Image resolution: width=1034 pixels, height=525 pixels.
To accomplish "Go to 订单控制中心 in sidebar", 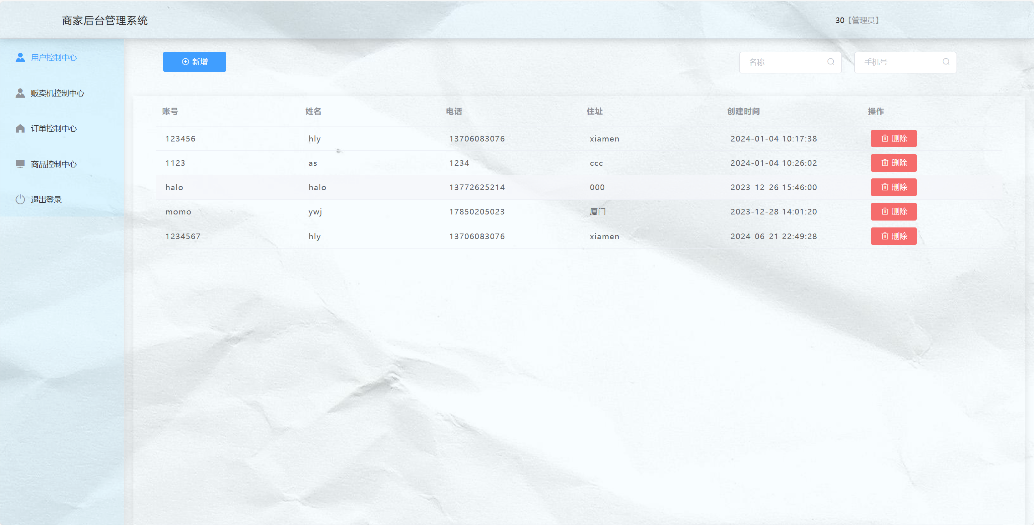I will tap(54, 129).
